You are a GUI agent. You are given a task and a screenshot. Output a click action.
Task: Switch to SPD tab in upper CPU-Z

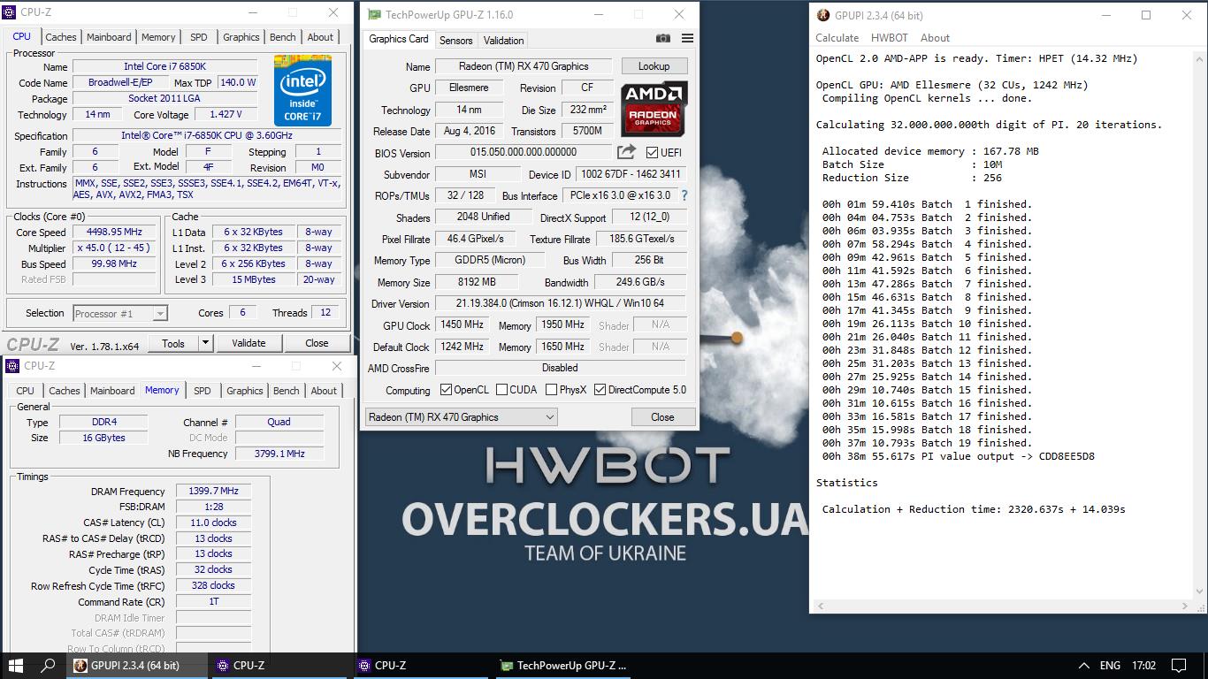[199, 37]
